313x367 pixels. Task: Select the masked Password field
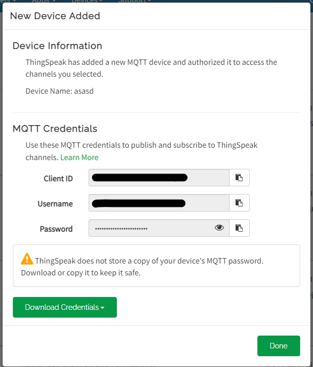[x=149, y=228]
